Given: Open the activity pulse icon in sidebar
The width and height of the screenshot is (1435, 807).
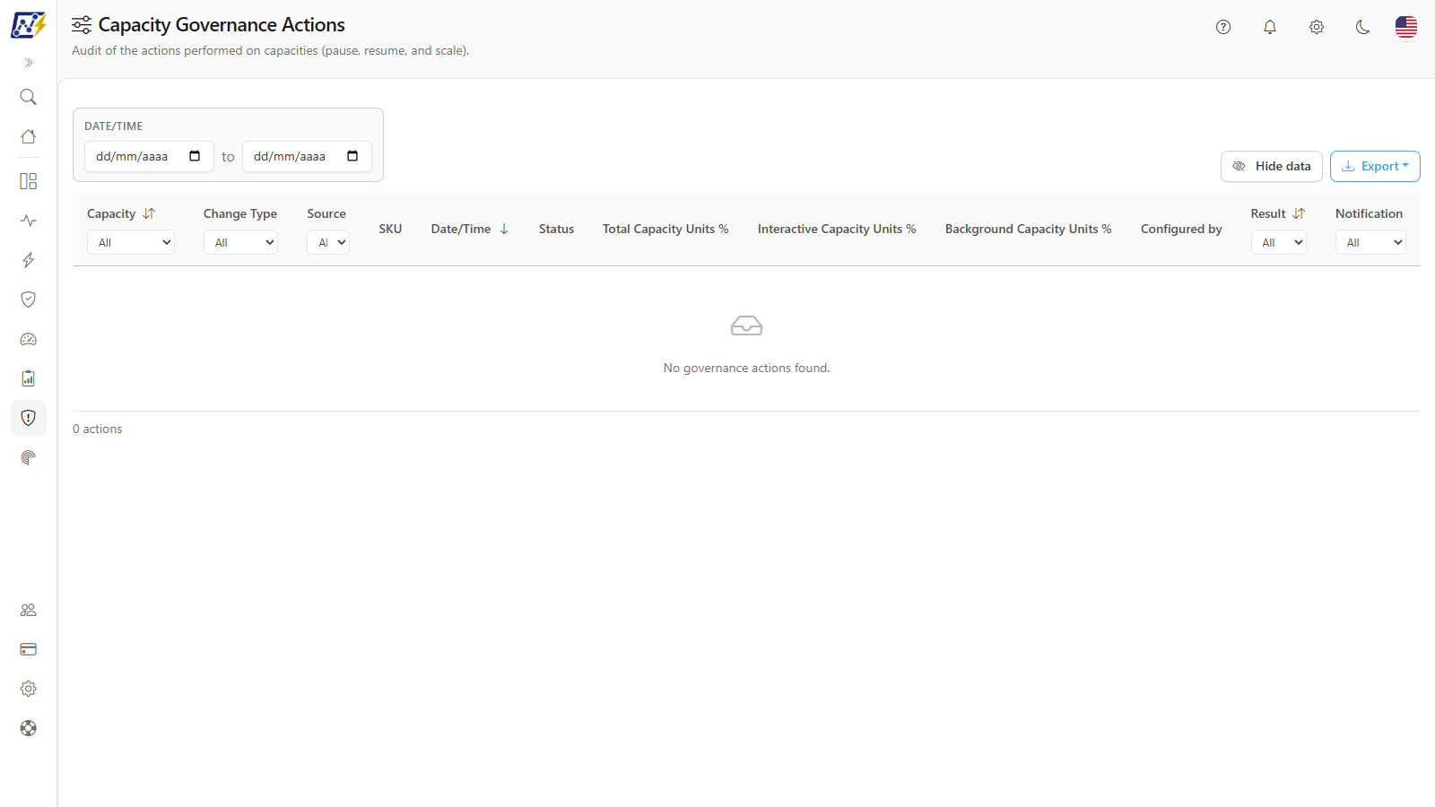Looking at the screenshot, I should 29,221.
